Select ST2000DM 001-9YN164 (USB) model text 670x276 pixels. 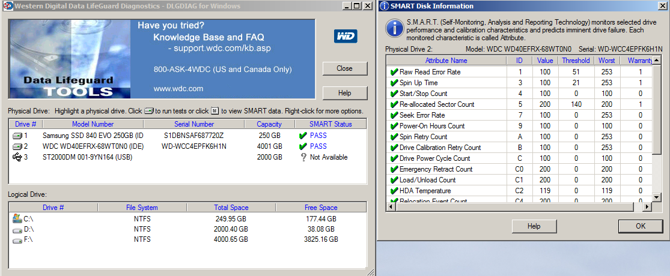pyautogui.click(x=88, y=157)
